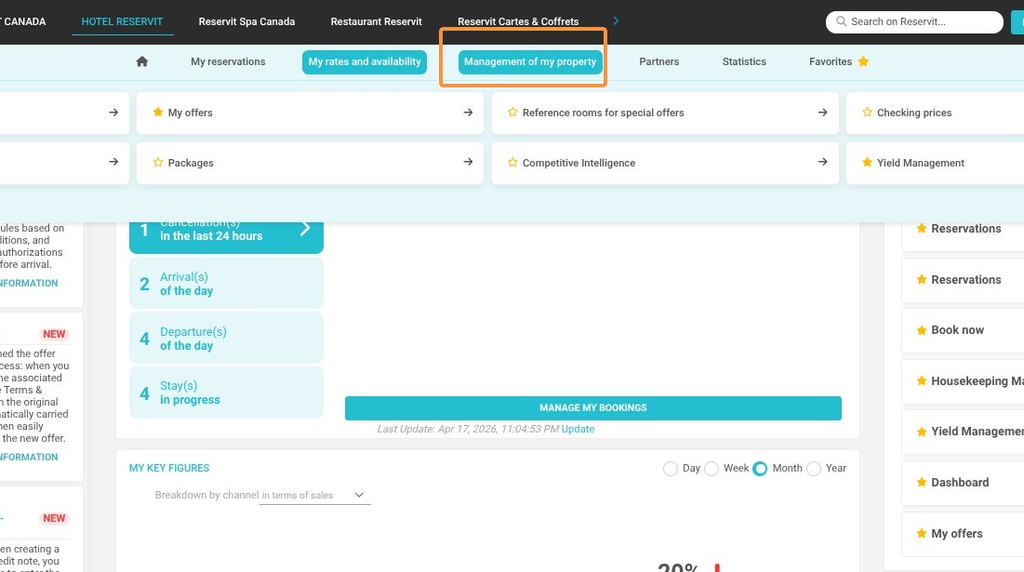Click arrow on Packages card
The width and height of the screenshot is (1024, 572).
[468, 162]
